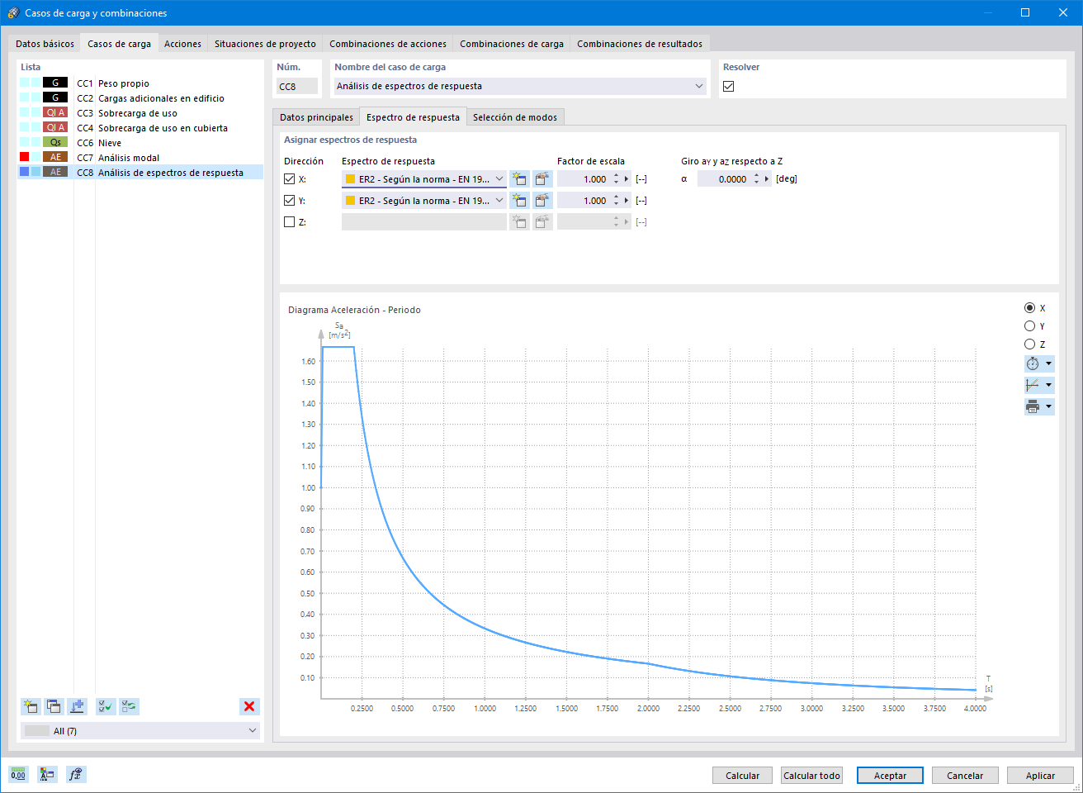This screenshot has height=793, width=1083.
Task: Click the Calcular button
Action: point(742,776)
